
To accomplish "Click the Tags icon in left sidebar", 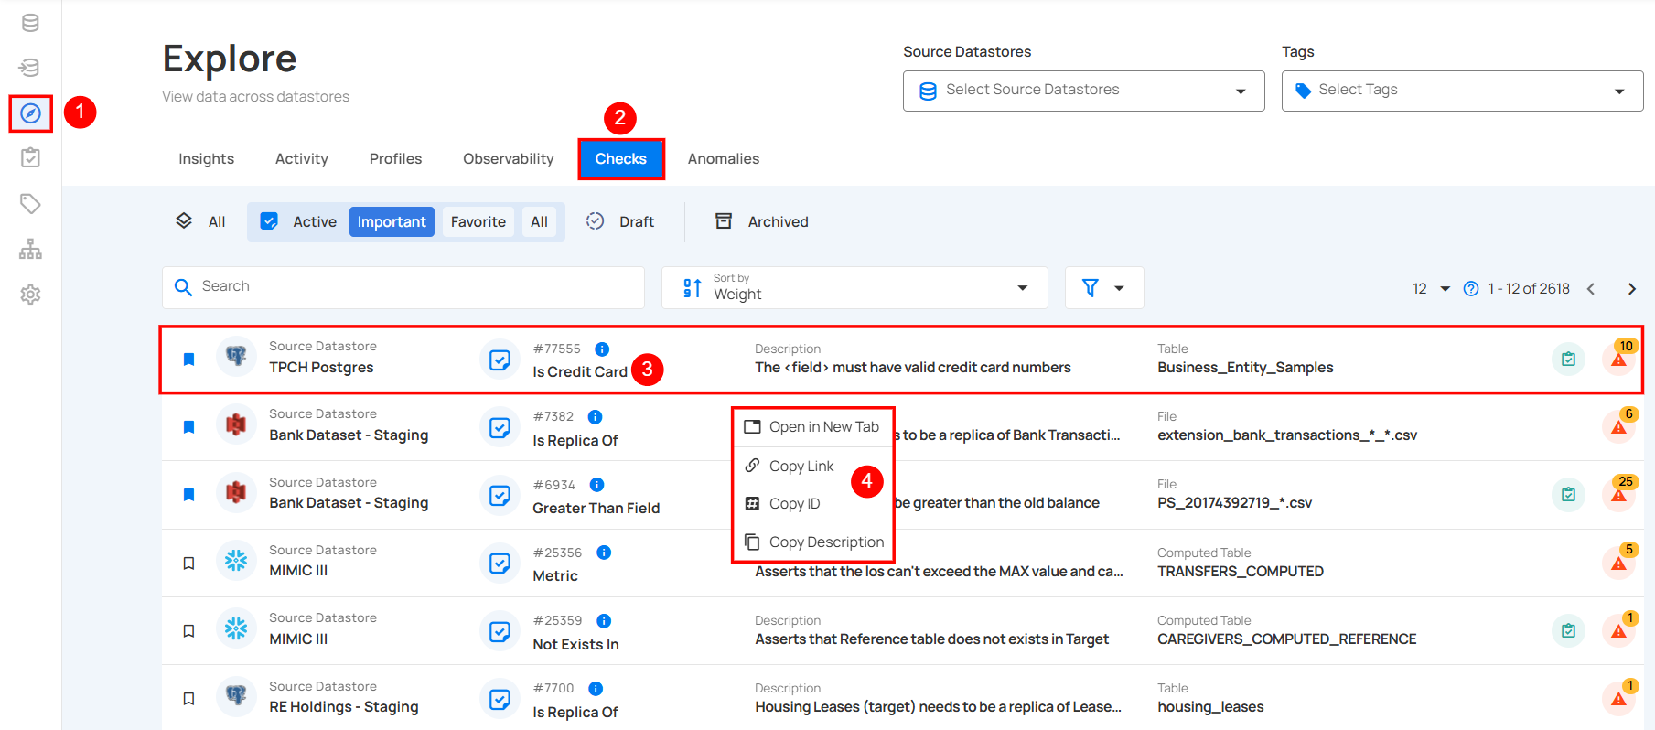I will [30, 203].
